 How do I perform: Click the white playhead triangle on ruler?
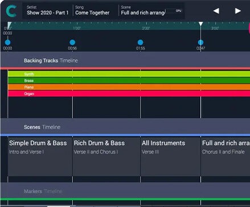coord(200,24)
